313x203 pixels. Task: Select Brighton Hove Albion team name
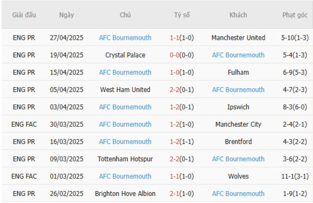pyautogui.click(x=125, y=193)
